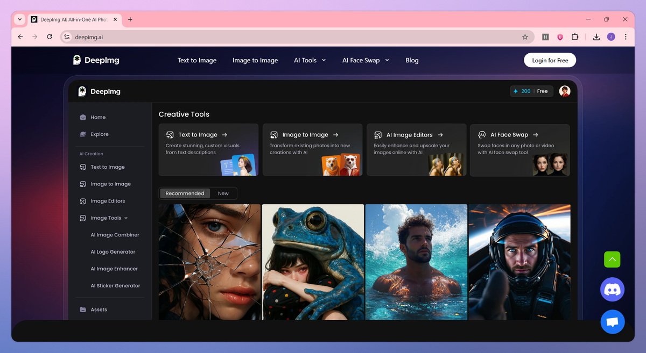Open a new browser tab with plus icon
Viewport: 646px width, 353px height.
point(130,19)
